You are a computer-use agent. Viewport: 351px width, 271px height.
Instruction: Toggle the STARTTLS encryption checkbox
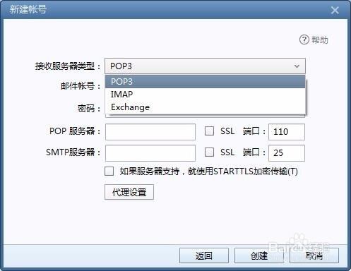109,171
